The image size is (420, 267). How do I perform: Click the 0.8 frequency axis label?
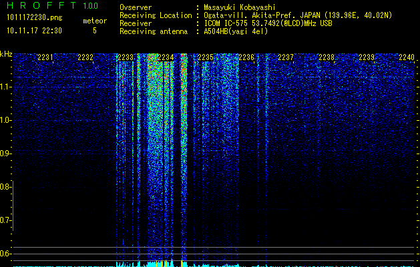pos(5,187)
